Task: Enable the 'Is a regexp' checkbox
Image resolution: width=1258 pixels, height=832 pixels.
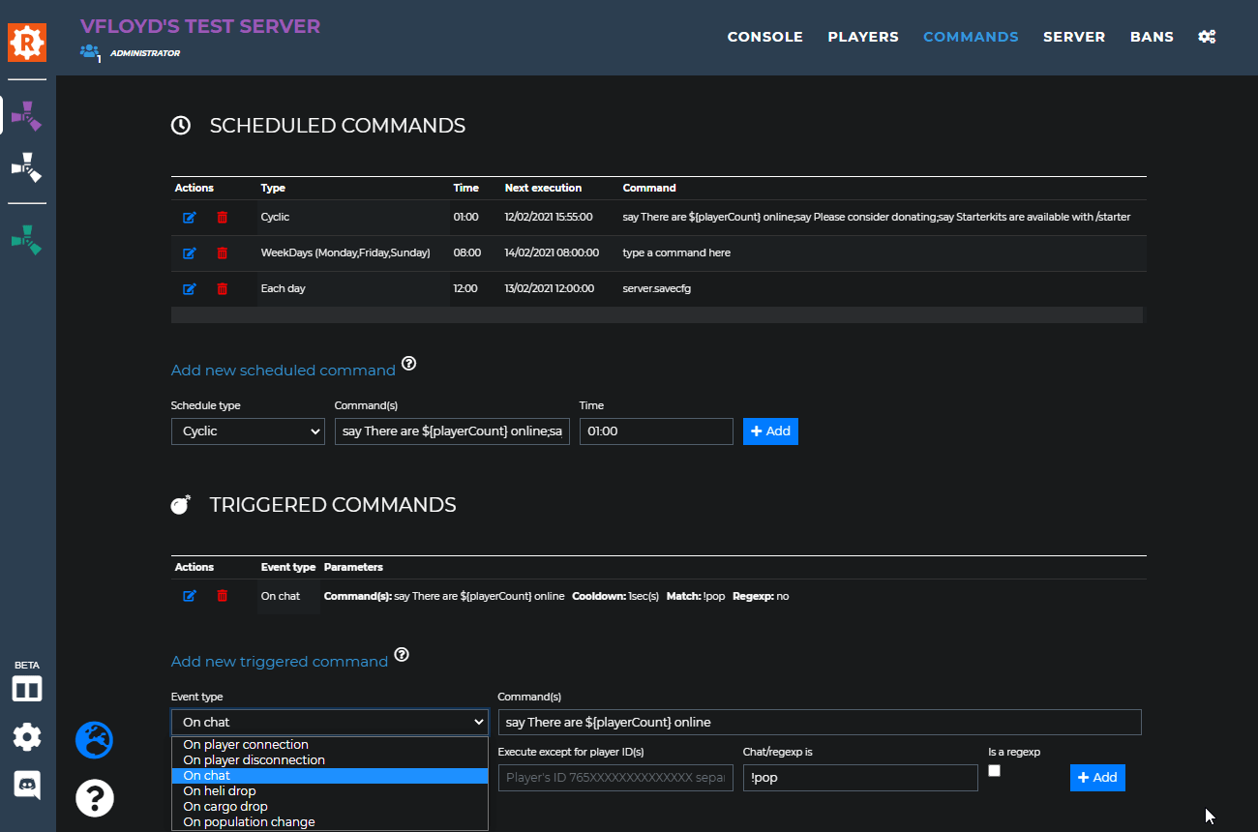Action: [994, 770]
